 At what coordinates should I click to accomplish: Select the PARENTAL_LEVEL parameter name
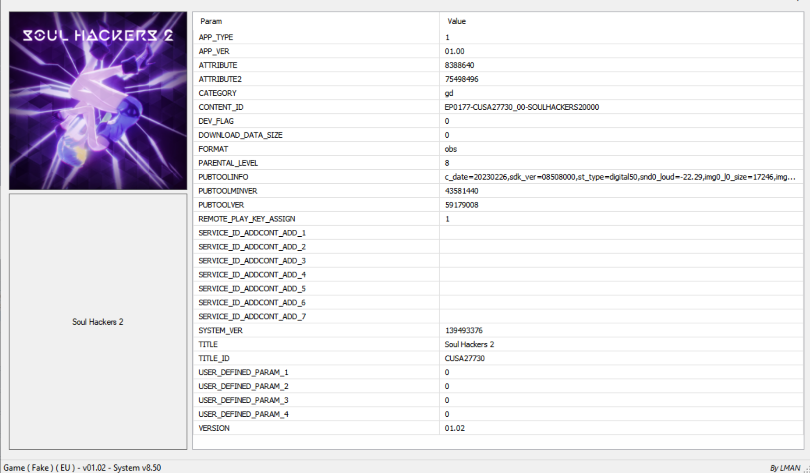pyautogui.click(x=228, y=163)
